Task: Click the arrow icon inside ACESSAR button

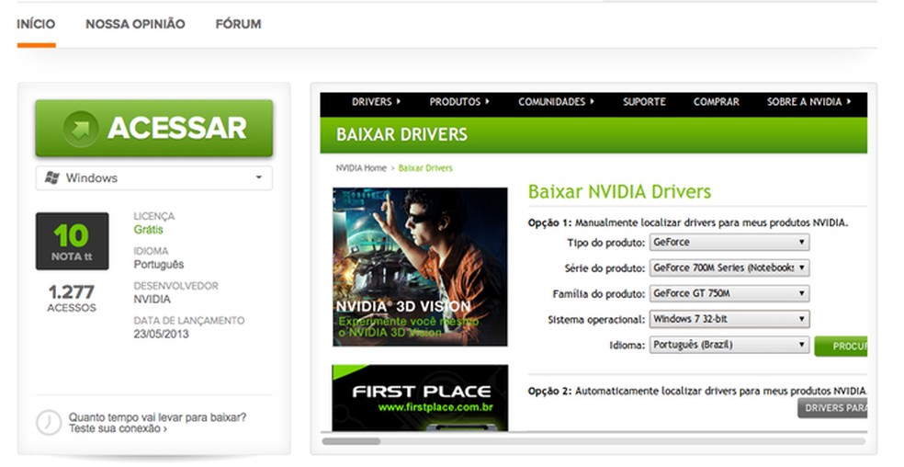Action: click(81, 129)
